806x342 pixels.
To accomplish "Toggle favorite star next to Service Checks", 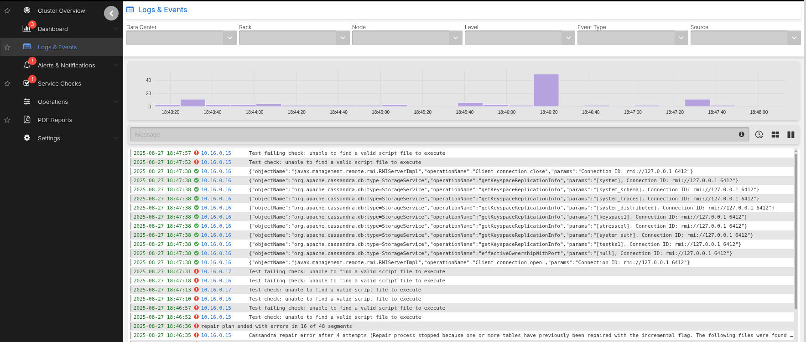I will pyautogui.click(x=7, y=83).
